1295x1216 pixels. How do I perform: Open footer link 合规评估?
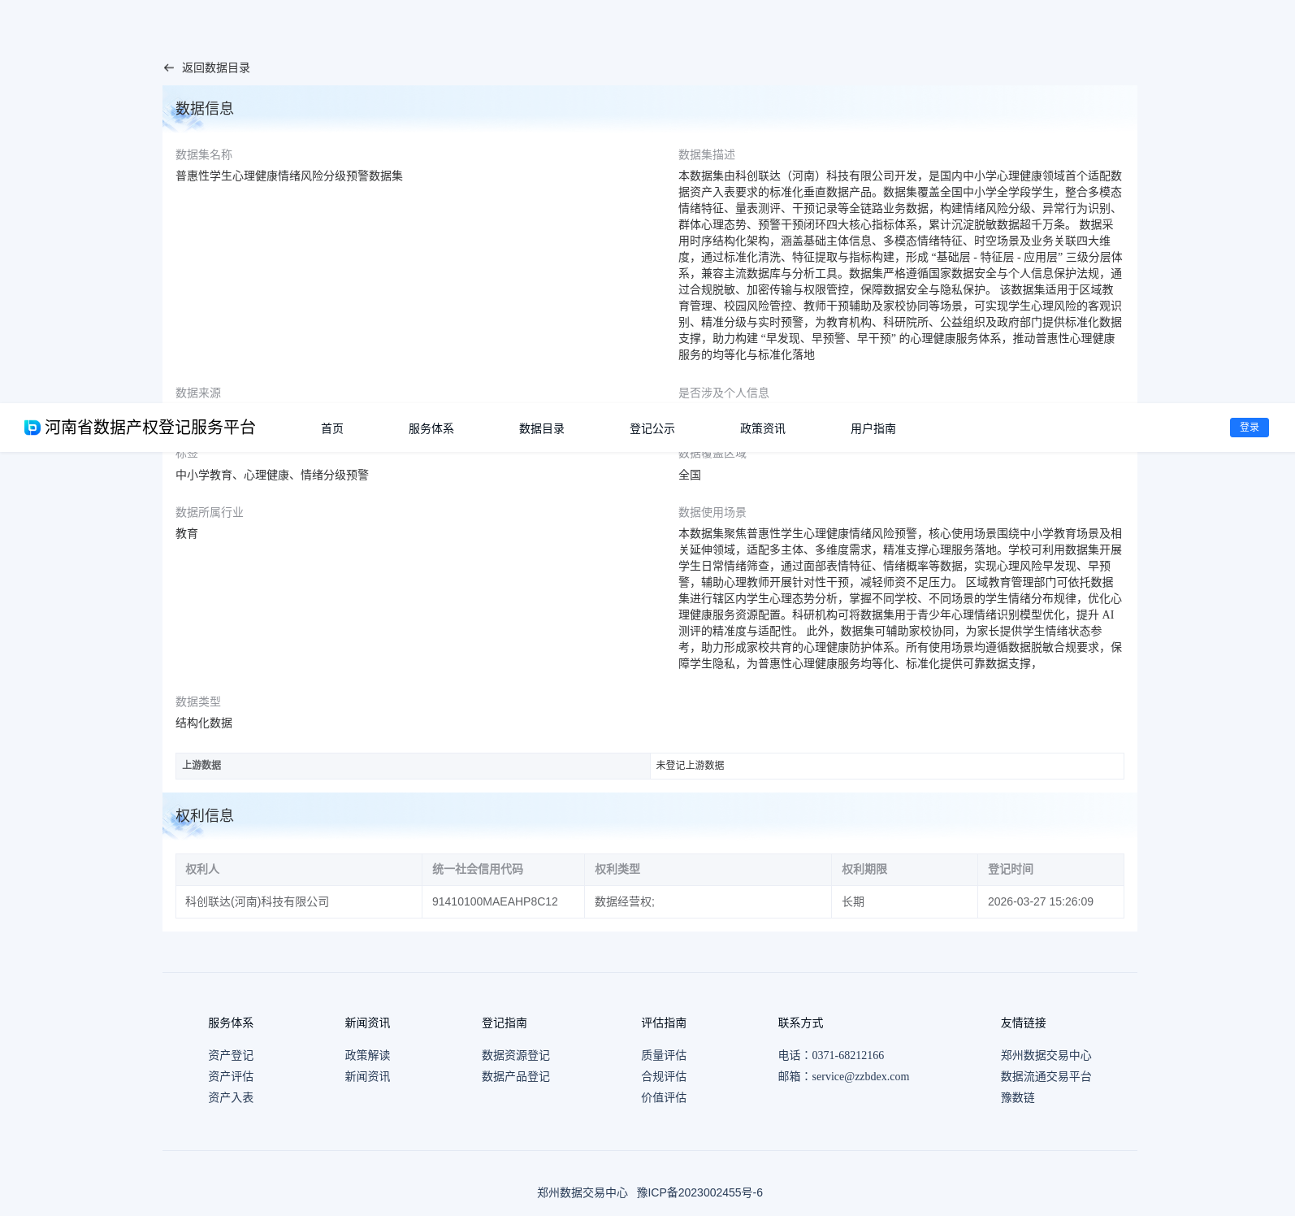(664, 1076)
